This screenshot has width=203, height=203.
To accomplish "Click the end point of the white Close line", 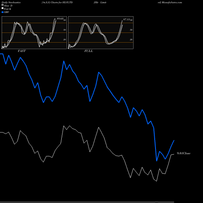I will (x=174, y=154).
